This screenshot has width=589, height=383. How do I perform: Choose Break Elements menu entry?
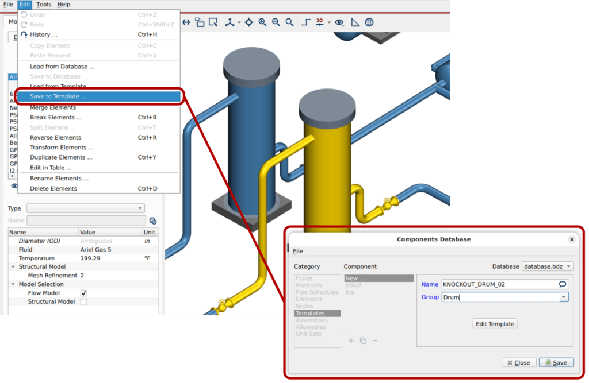[99, 117]
